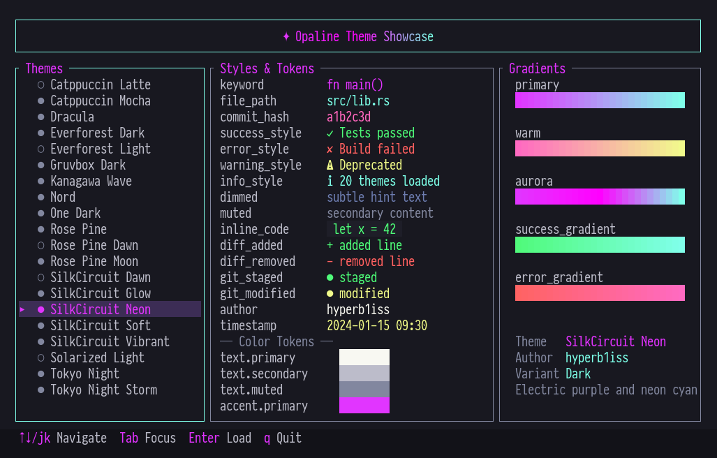Click the text.secondary color swatch
This screenshot has height=458, width=717.
pos(364,373)
